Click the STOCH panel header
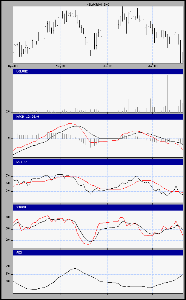The width and height of the screenshot is (186, 300). point(98,207)
